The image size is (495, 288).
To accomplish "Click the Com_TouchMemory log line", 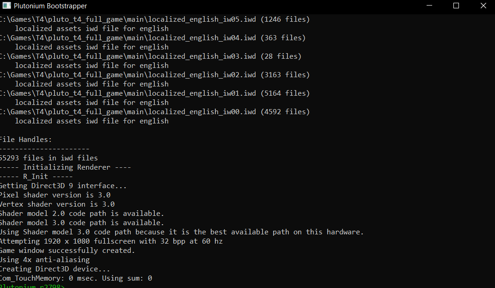I will pyautogui.click(x=76, y=278).
